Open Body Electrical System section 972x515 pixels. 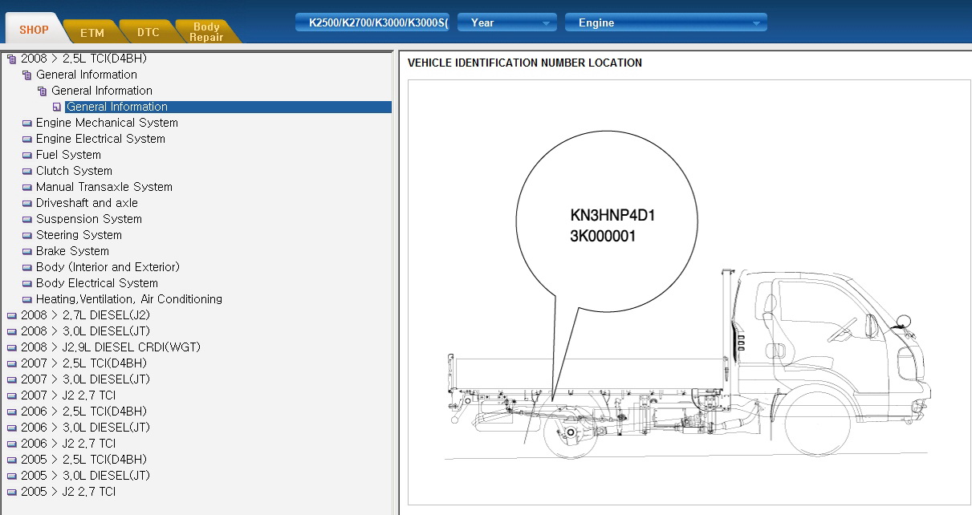[x=97, y=283]
